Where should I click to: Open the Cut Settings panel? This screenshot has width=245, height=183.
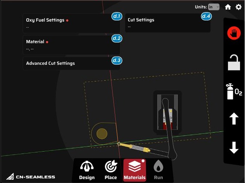tap(168, 23)
